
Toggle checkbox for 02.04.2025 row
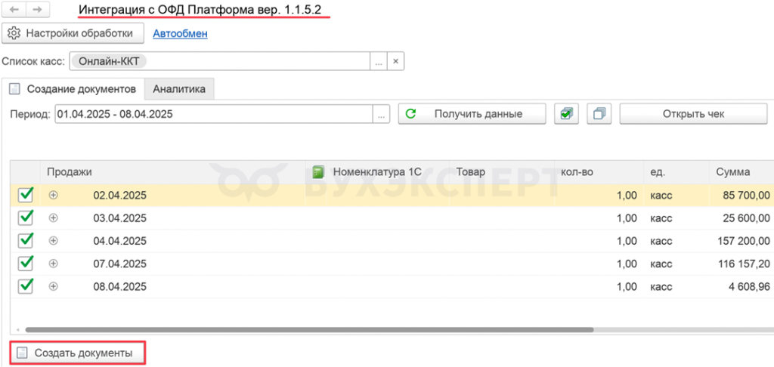pos(26,195)
